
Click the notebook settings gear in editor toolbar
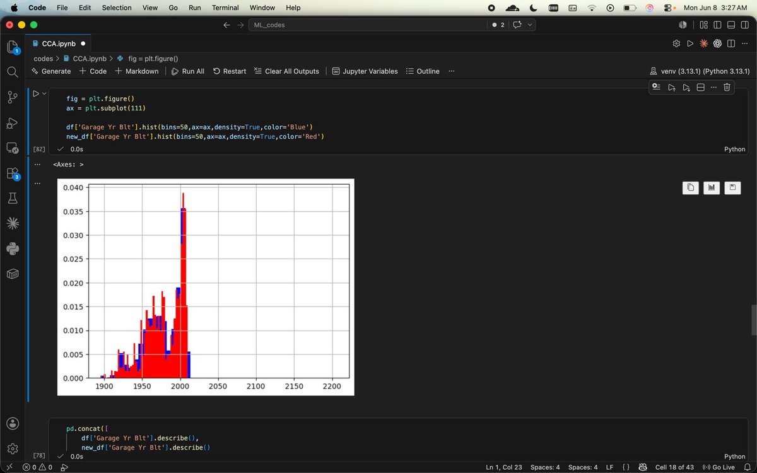(676, 44)
